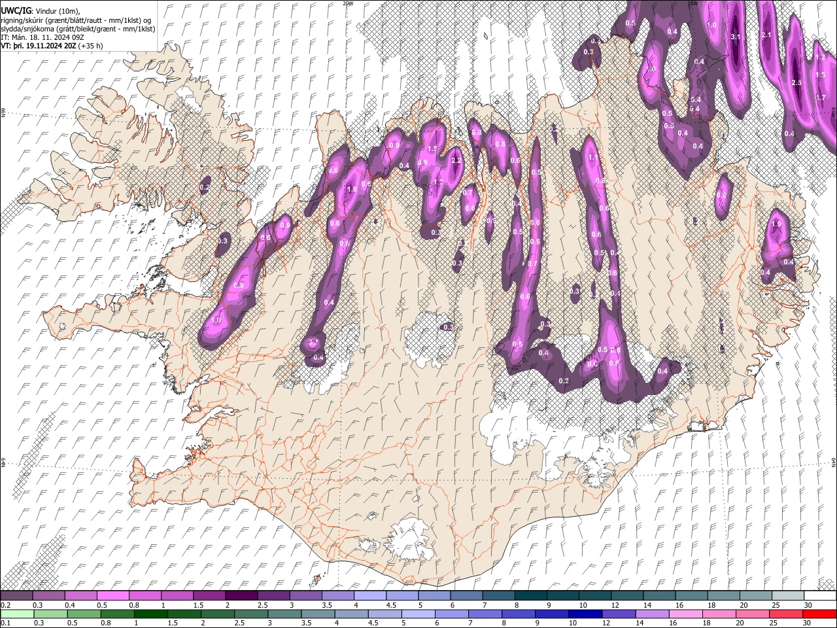This screenshot has width=837, height=628.
Task: Click the 30 label in top legend row
Action: pos(808,605)
